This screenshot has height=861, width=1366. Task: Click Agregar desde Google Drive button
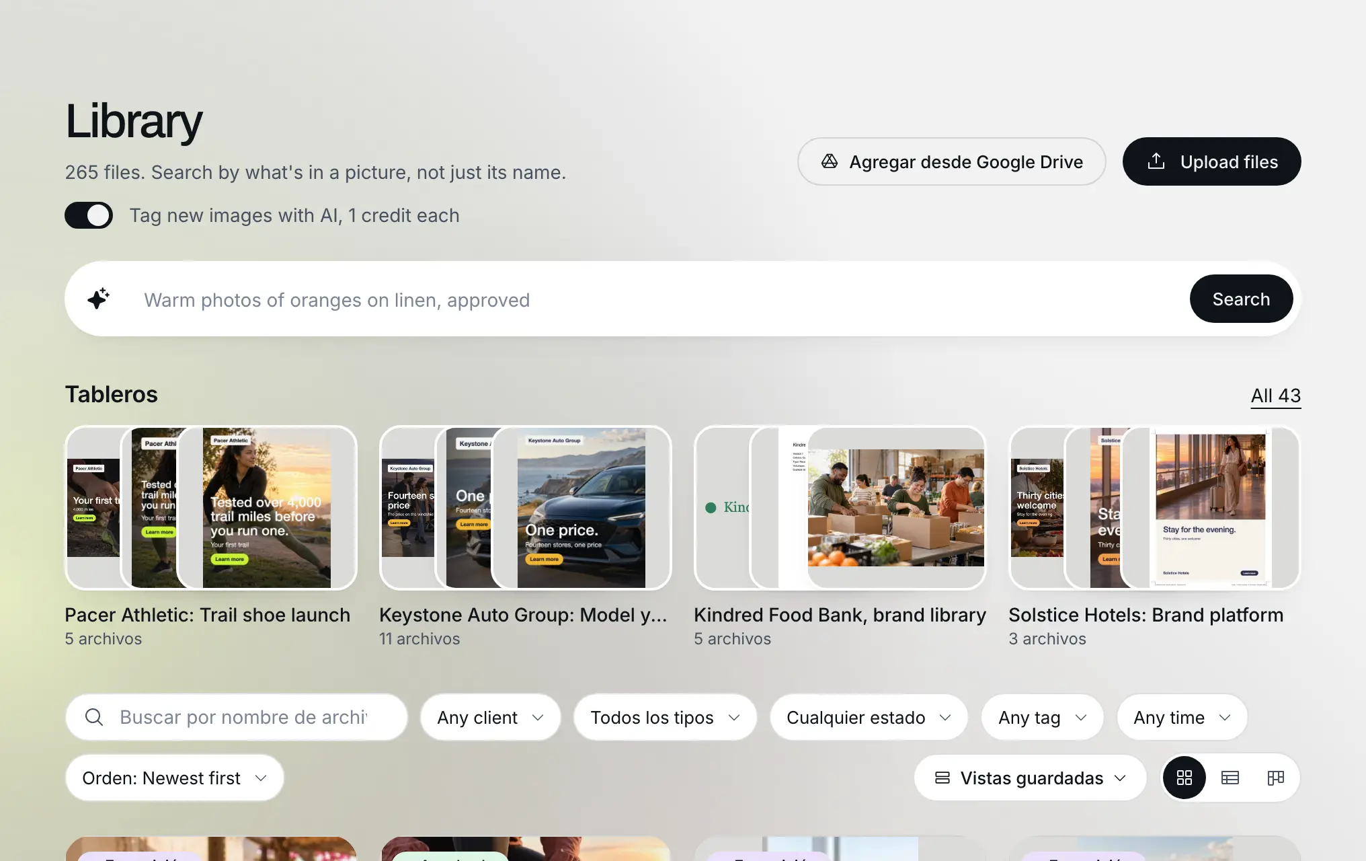[x=951, y=161]
